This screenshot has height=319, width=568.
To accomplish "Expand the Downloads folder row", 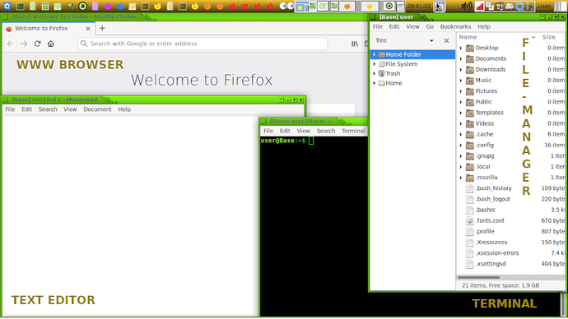I will click(461, 69).
